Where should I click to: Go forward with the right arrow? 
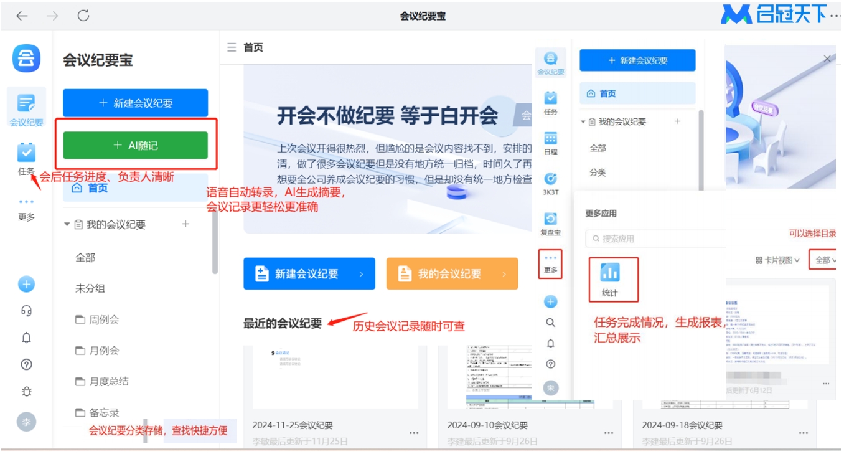(x=52, y=16)
